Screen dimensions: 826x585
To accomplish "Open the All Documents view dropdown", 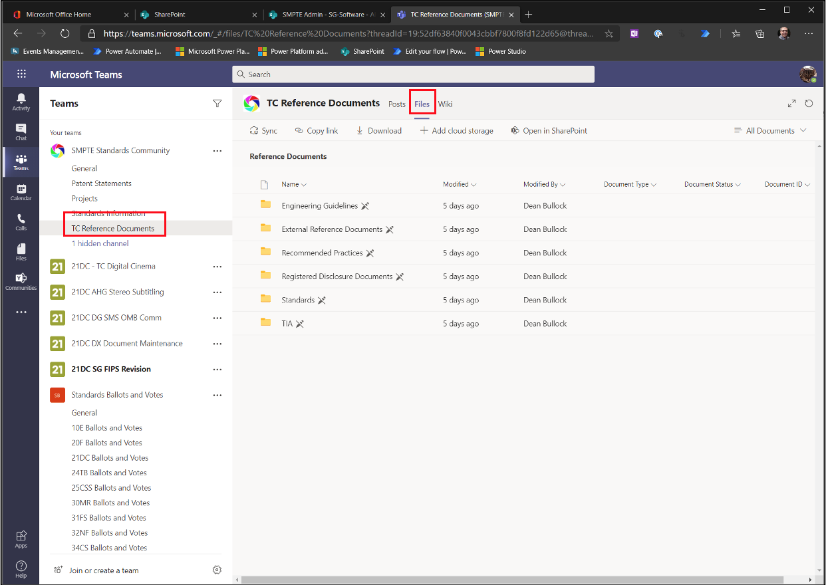I will [770, 131].
